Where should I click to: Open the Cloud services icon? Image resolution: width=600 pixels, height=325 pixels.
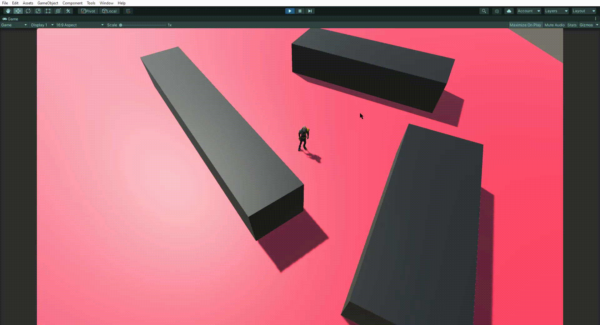tap(509, 11)
